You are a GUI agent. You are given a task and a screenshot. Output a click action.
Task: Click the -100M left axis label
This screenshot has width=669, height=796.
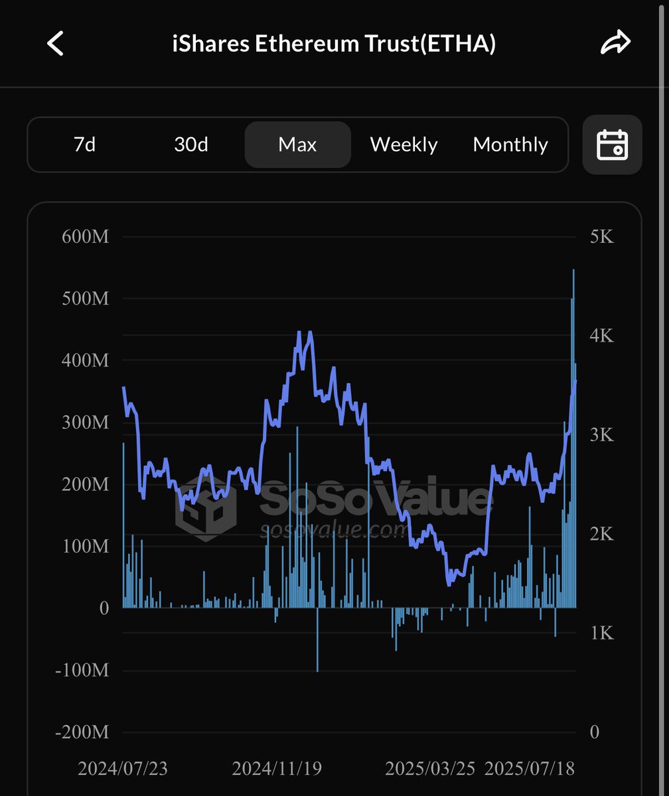point(82,671)
